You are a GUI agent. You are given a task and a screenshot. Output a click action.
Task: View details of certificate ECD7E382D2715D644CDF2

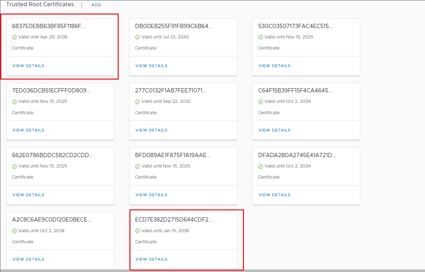151,259
